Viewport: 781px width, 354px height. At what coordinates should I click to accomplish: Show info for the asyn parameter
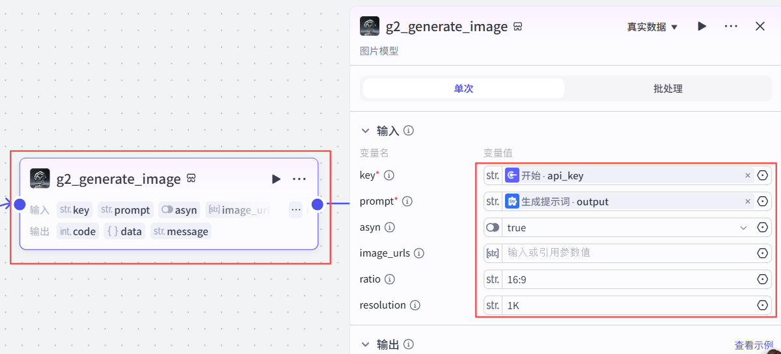pos(389,227)
